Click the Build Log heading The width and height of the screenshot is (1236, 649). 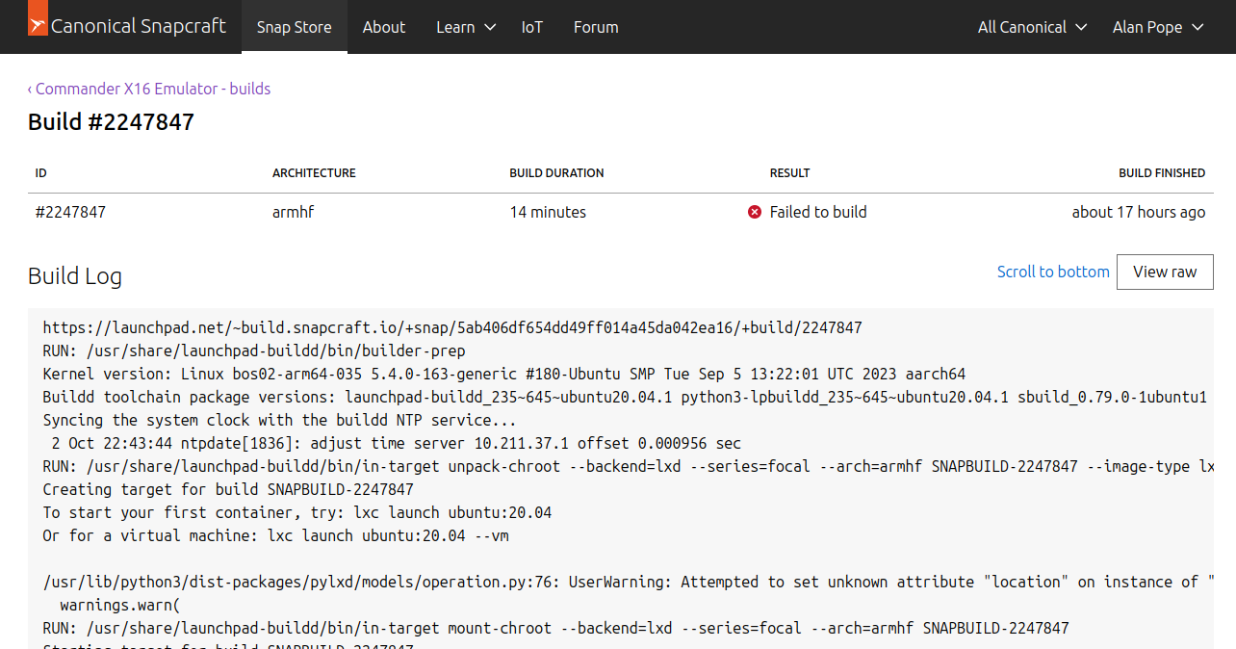click(x=75, y=276)
